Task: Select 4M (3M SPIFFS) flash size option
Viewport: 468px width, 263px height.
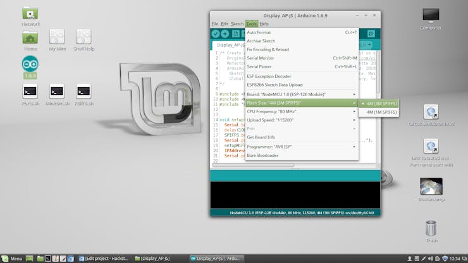Action: pyautogui.click(x=381, y=102)
